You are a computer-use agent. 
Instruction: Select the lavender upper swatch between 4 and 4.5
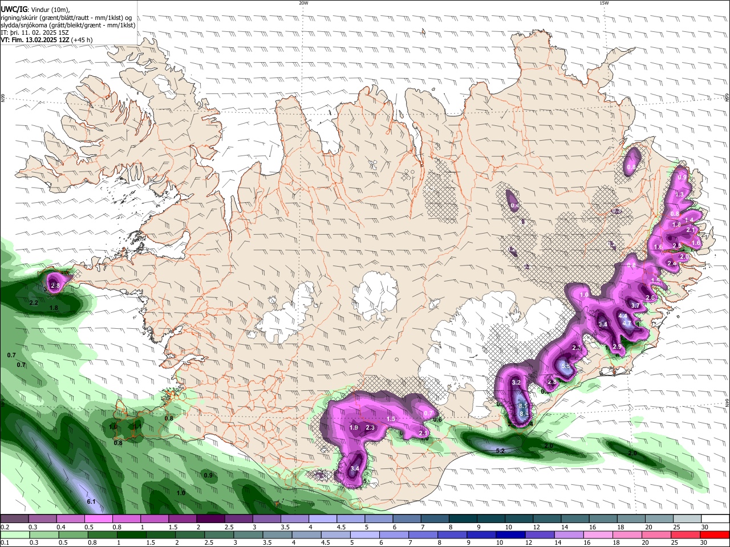pos(322,519)
